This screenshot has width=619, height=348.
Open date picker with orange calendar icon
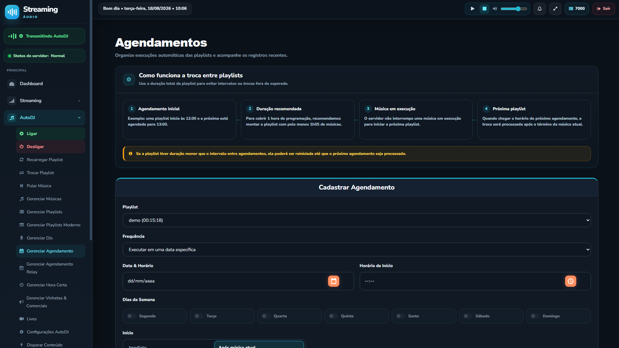334,281
